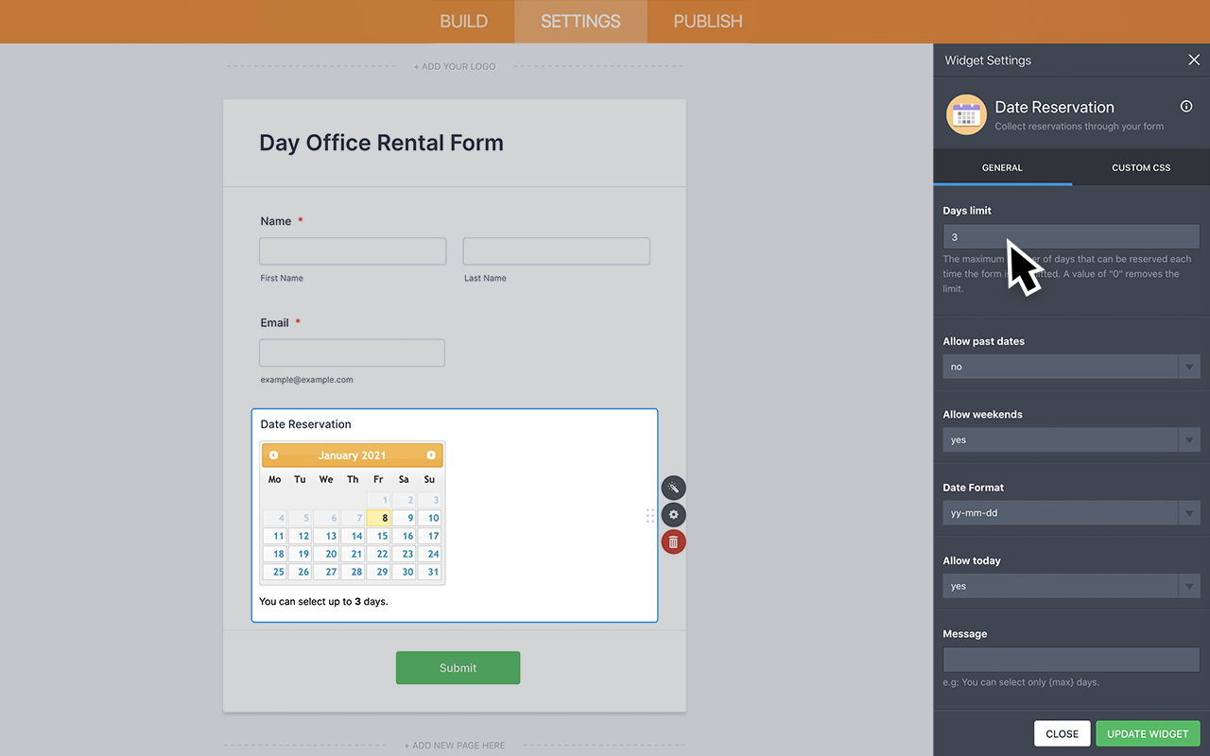Click the Date Reservation calendar widget icon
The image size is (1210, 756).
coord(966,113)
